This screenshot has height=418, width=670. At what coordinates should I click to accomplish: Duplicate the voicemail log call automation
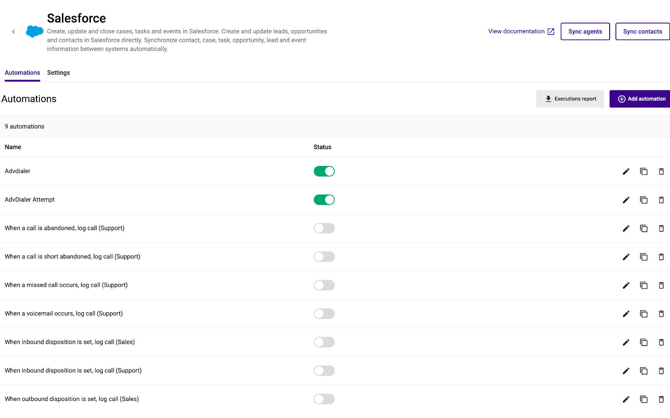click(x=644, y=313)
